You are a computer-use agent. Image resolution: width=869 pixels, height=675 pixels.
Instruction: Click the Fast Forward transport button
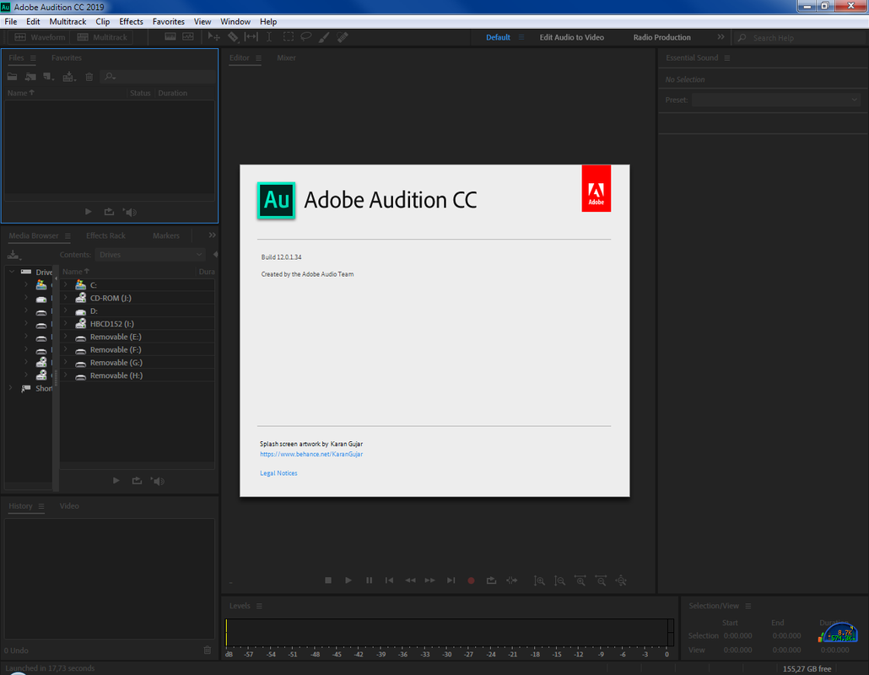pos(430,580)
